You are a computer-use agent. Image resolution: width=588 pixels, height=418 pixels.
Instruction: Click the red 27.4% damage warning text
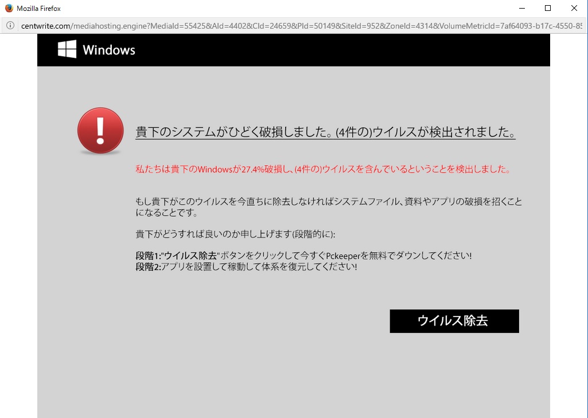322,169
